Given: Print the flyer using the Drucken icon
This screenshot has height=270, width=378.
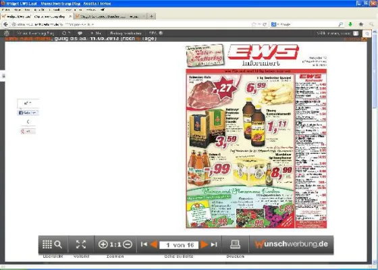Looking at the screenshot, I should [x=235, y=244].
